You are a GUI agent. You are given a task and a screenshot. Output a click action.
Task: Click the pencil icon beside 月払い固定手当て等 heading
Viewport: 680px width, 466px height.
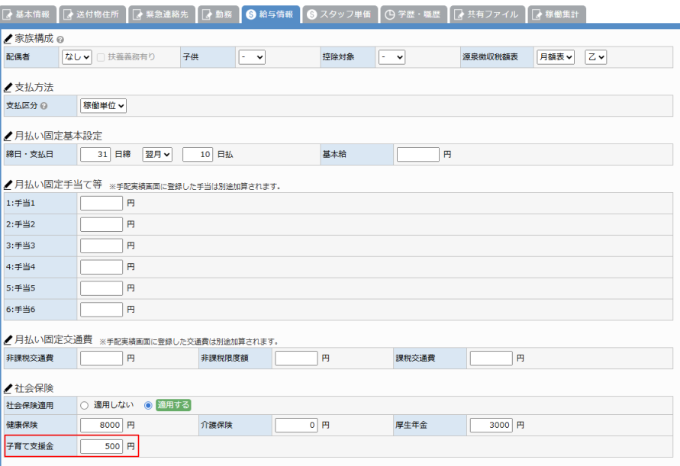[x=8, y=185]
